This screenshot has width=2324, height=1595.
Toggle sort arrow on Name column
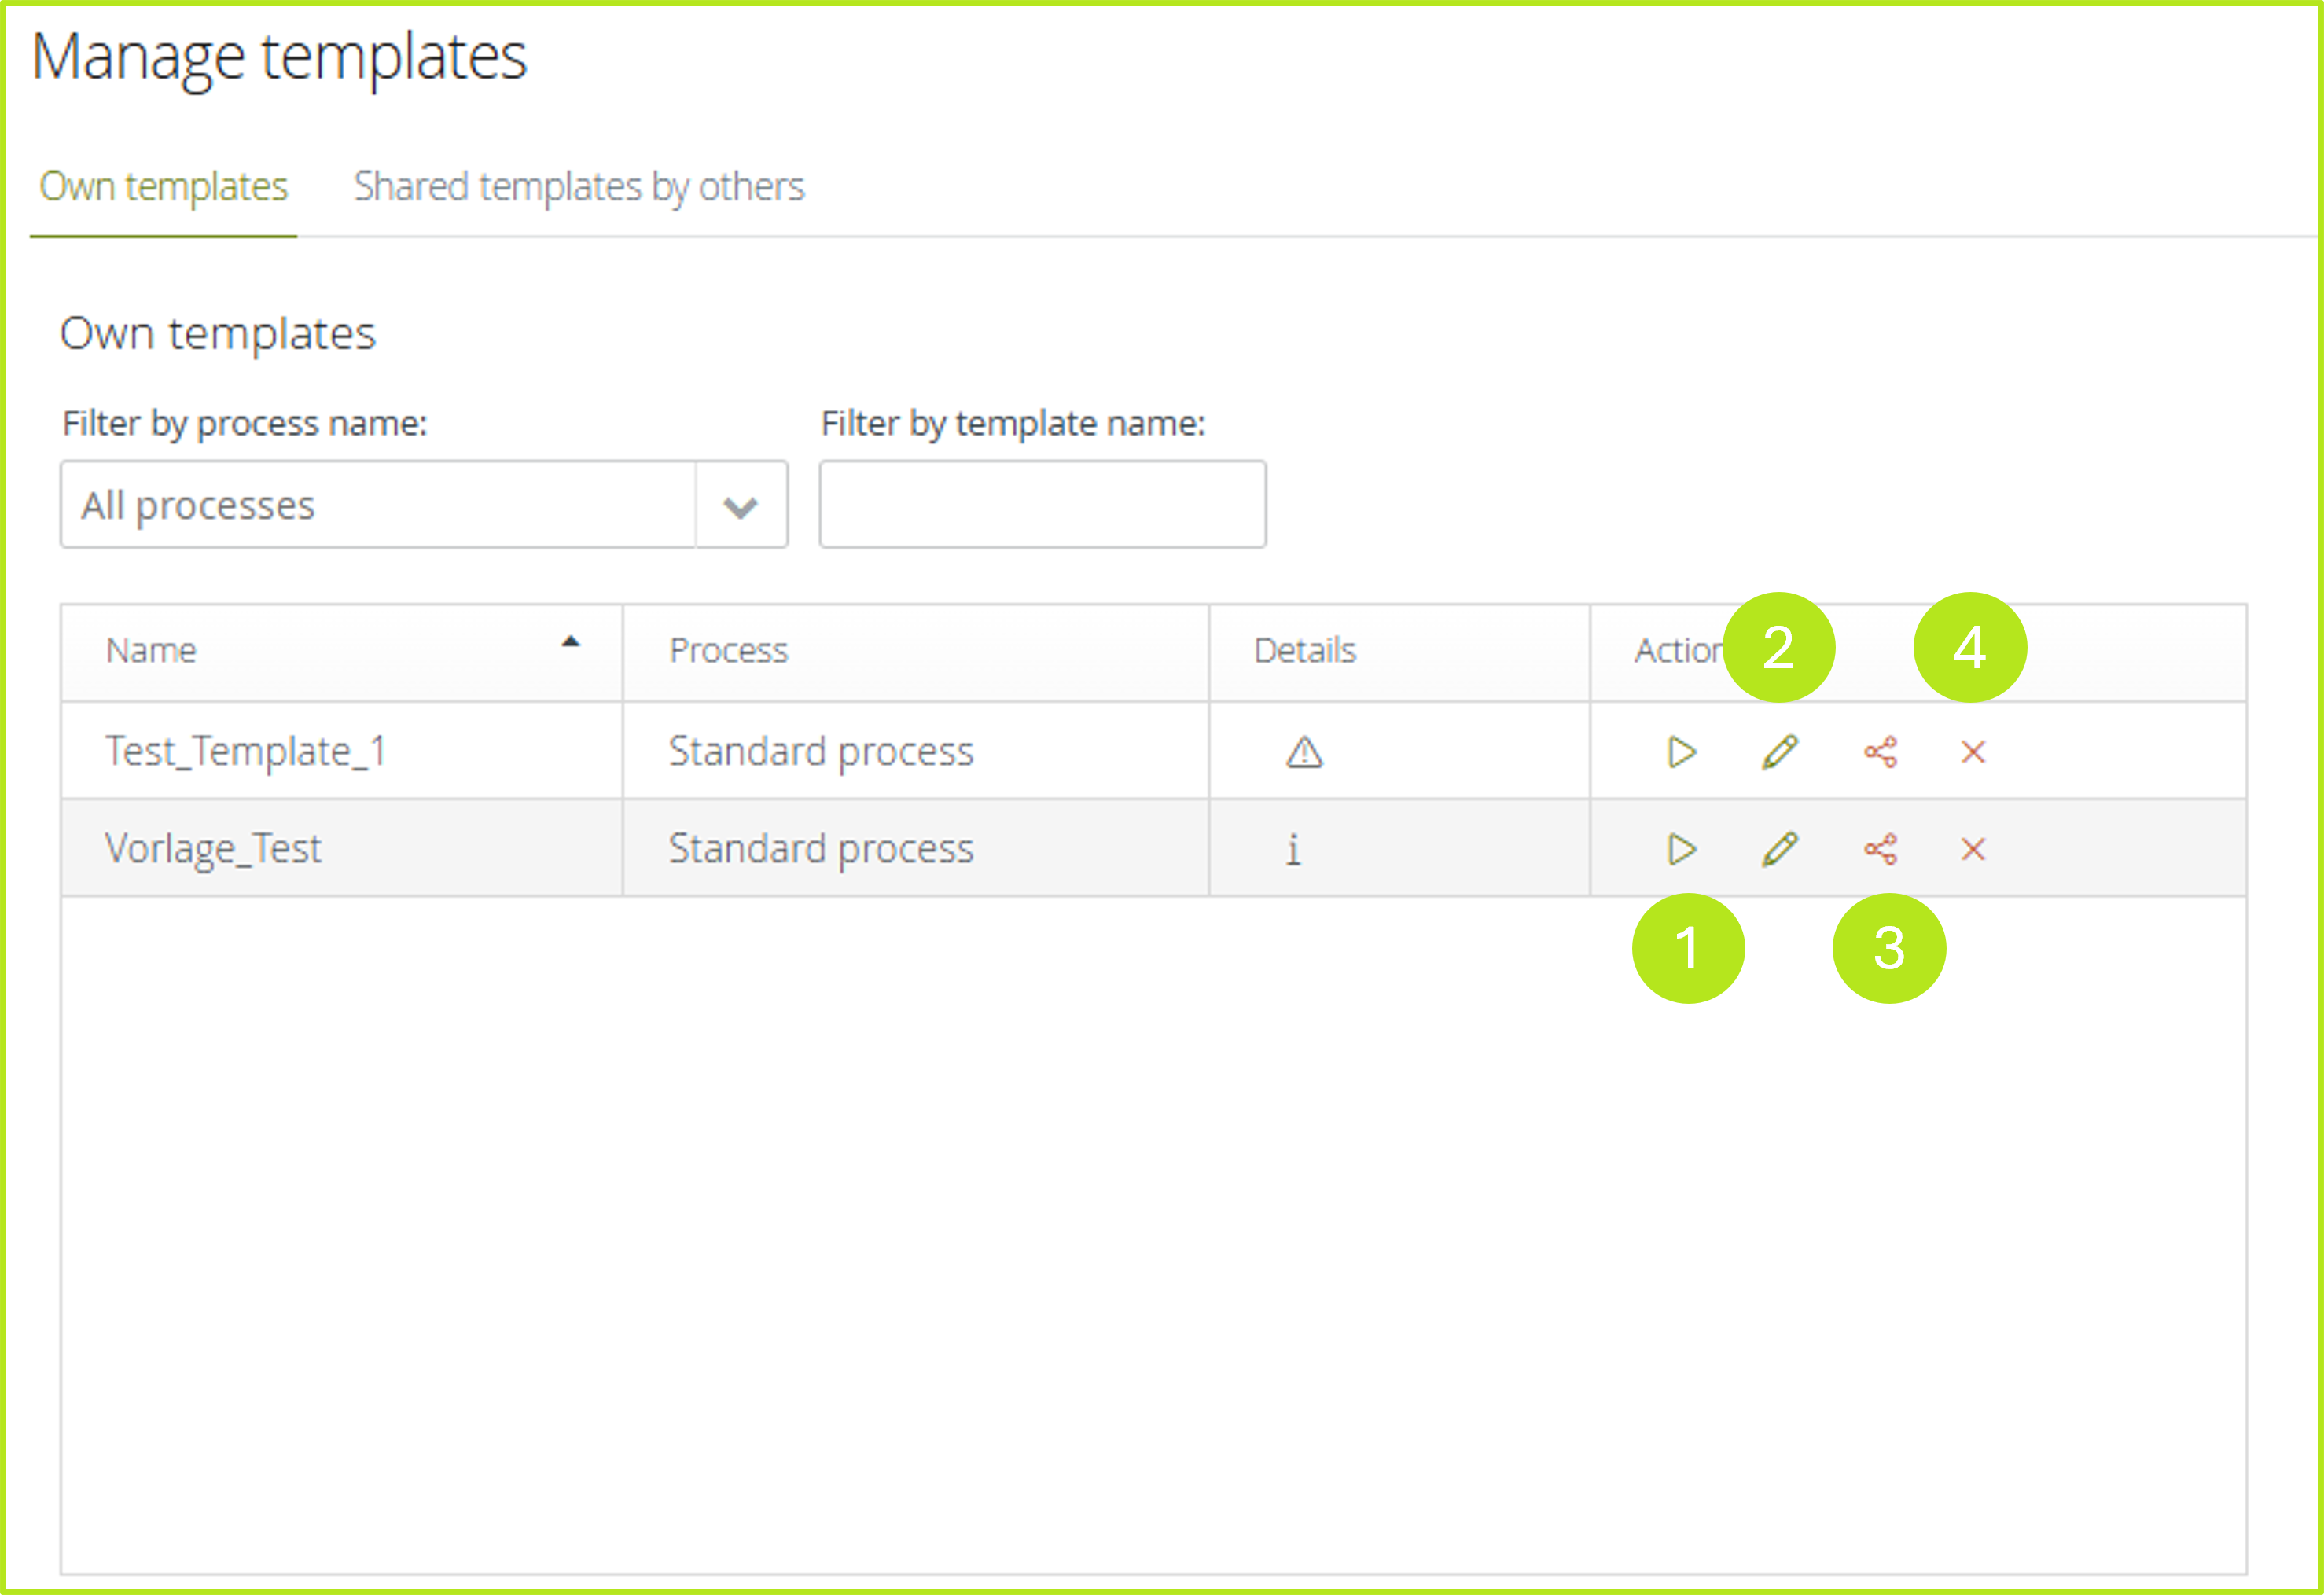click(570, 643)
